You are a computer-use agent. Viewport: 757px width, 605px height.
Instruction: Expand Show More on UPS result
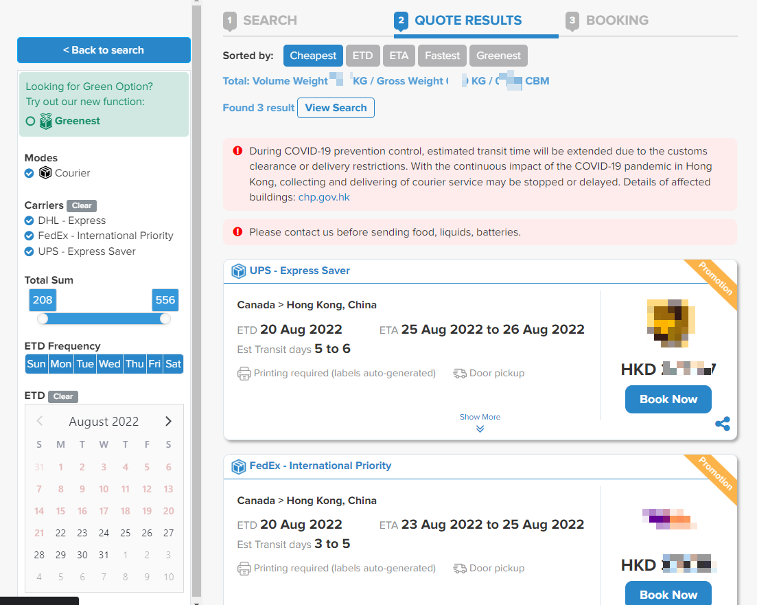click(480, 422)
